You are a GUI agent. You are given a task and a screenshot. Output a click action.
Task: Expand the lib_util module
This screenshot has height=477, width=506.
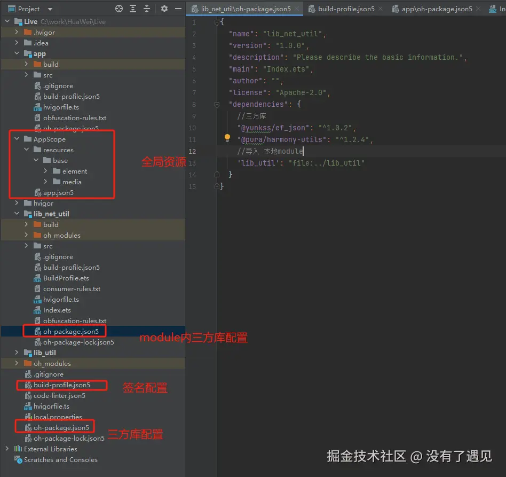pos(17,353)
